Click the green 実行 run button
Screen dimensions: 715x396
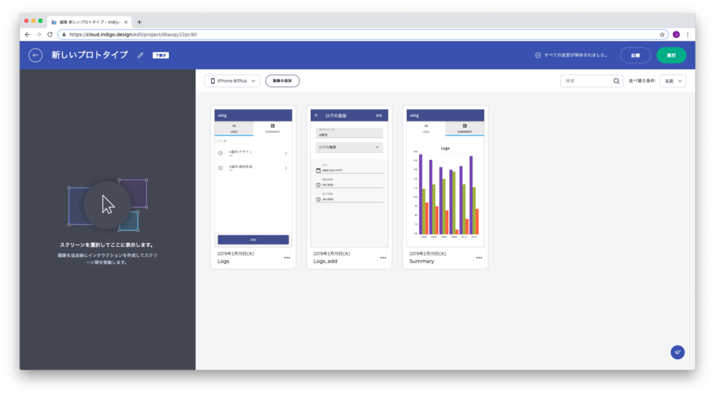[671, 55]
